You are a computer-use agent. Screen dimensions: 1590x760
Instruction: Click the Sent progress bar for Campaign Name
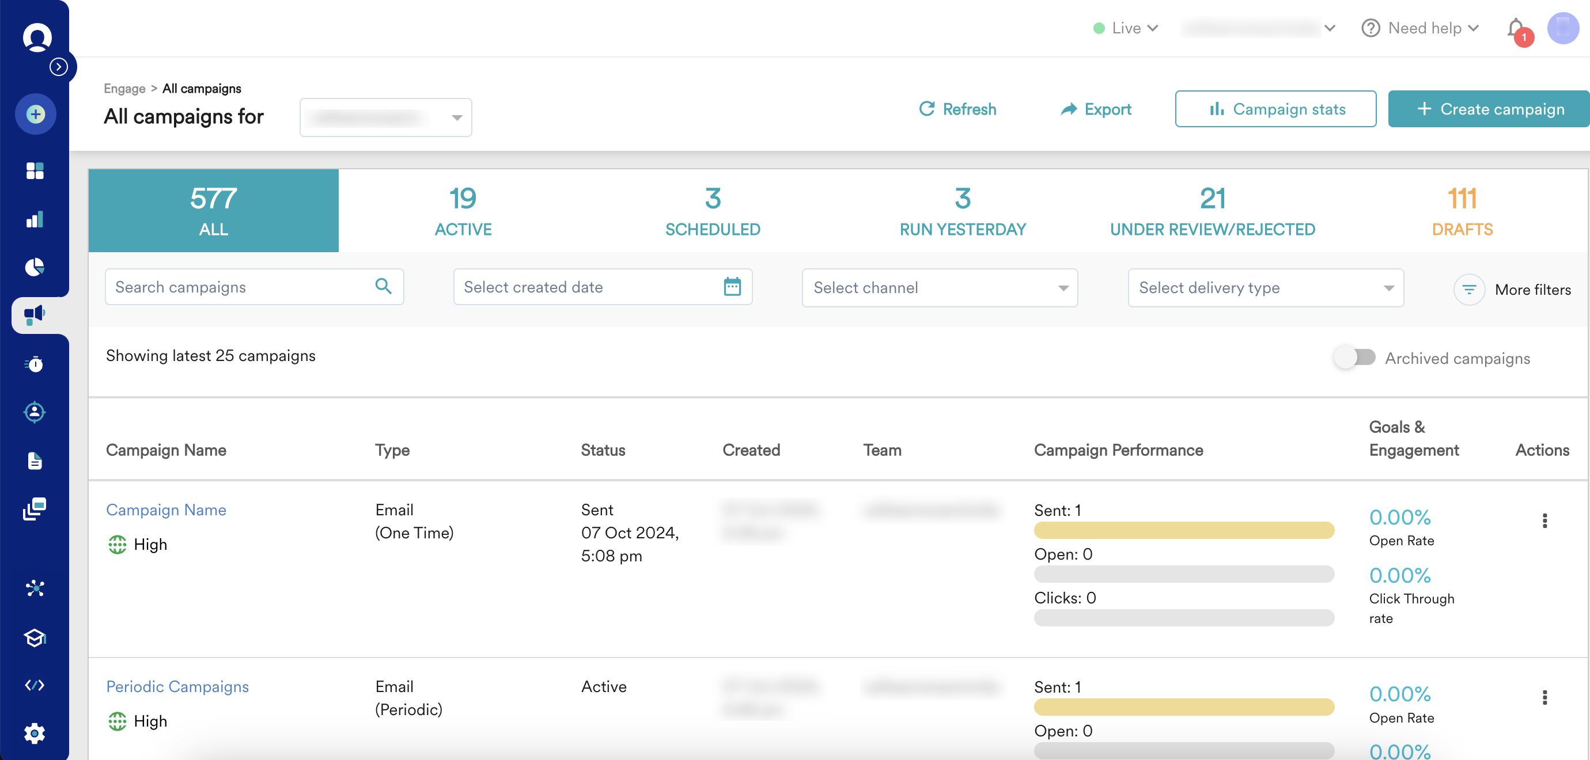click(1183, 530)
